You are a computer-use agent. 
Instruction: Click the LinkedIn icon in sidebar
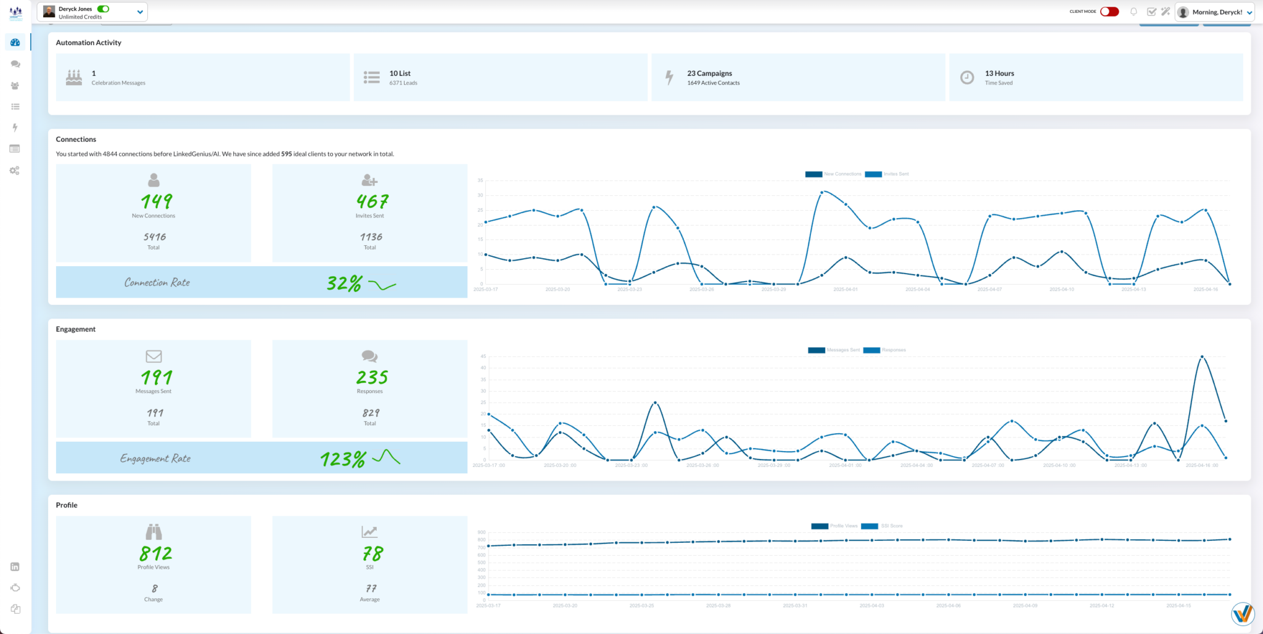coord(15,567)
